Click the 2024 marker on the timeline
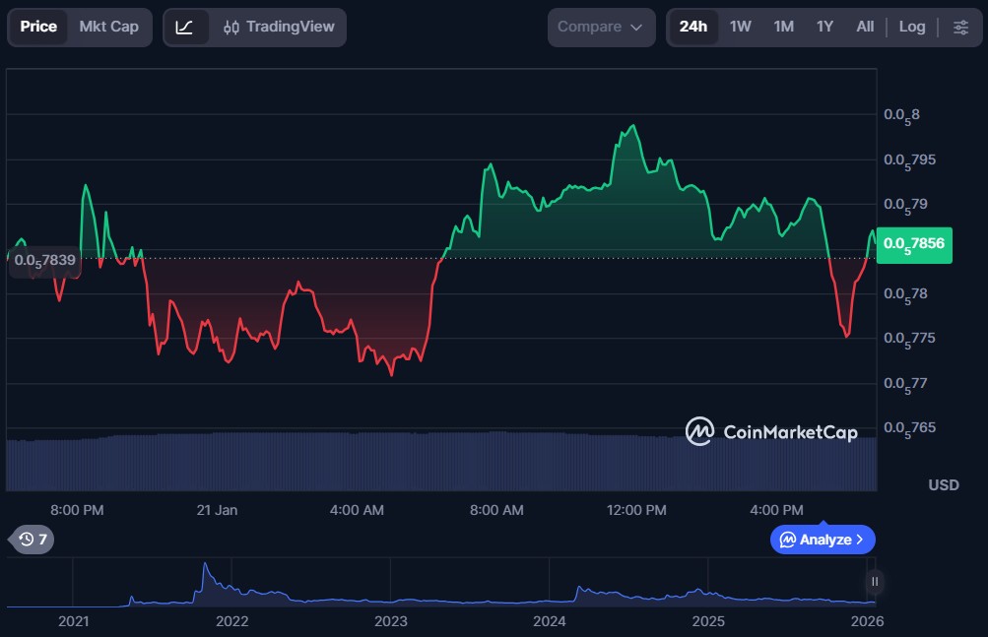This screenshot has width=988, height=637. (x=550, y=620)
